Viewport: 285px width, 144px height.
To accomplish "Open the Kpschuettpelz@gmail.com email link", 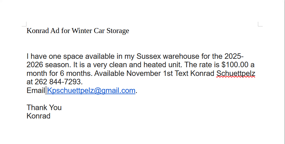I will click(91, 91).
